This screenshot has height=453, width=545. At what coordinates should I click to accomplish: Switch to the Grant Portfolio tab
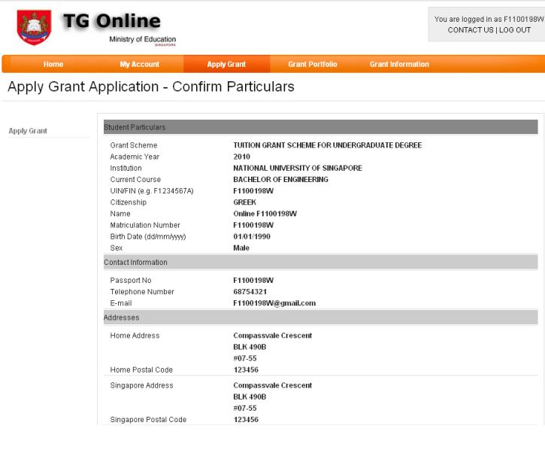tap(313, 65)
